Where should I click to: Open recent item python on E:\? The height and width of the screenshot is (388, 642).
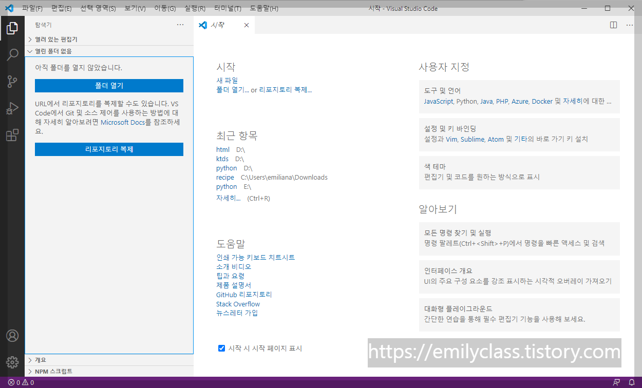coord(226,186)
